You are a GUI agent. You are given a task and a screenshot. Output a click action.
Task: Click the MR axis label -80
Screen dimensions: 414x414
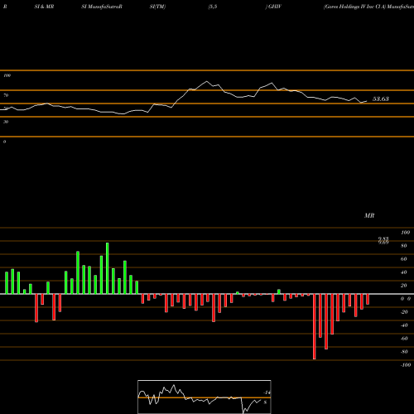point(404,352)
